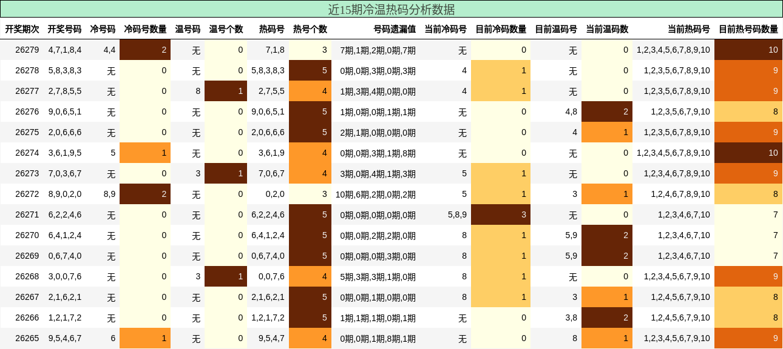This screenshot has height=349, width=783.
Task: Click winning numbers 4,7,1,8,4 in row 26279
Action: tap(65, 50)
